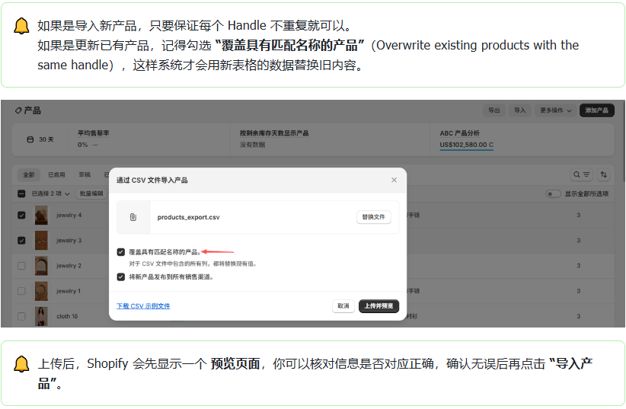Click the jewelry 2 product name

coord(69,266)
